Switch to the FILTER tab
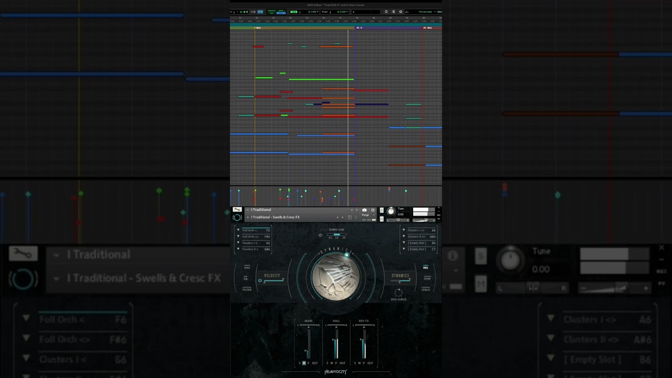Image resolution: width=672 pixels, height=378 pixels. [247, 289]
